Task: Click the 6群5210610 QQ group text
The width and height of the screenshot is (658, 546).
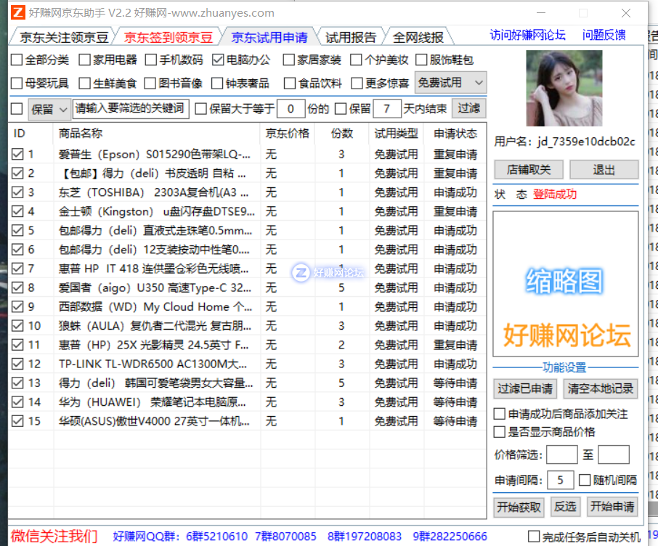Action: coord(216,537)
